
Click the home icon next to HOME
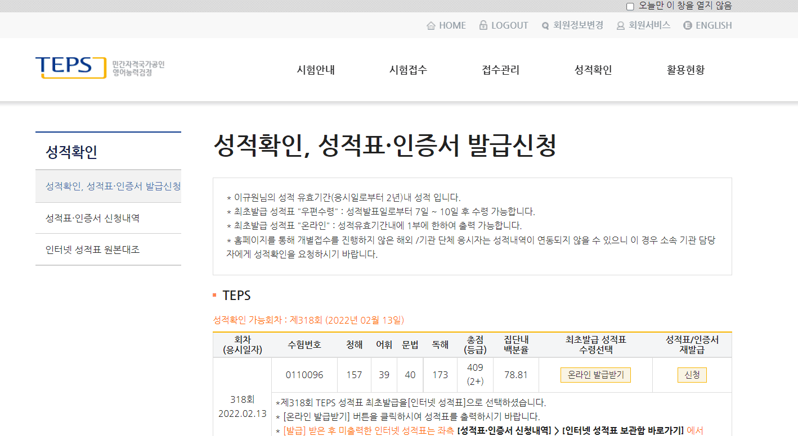point(431,25)
